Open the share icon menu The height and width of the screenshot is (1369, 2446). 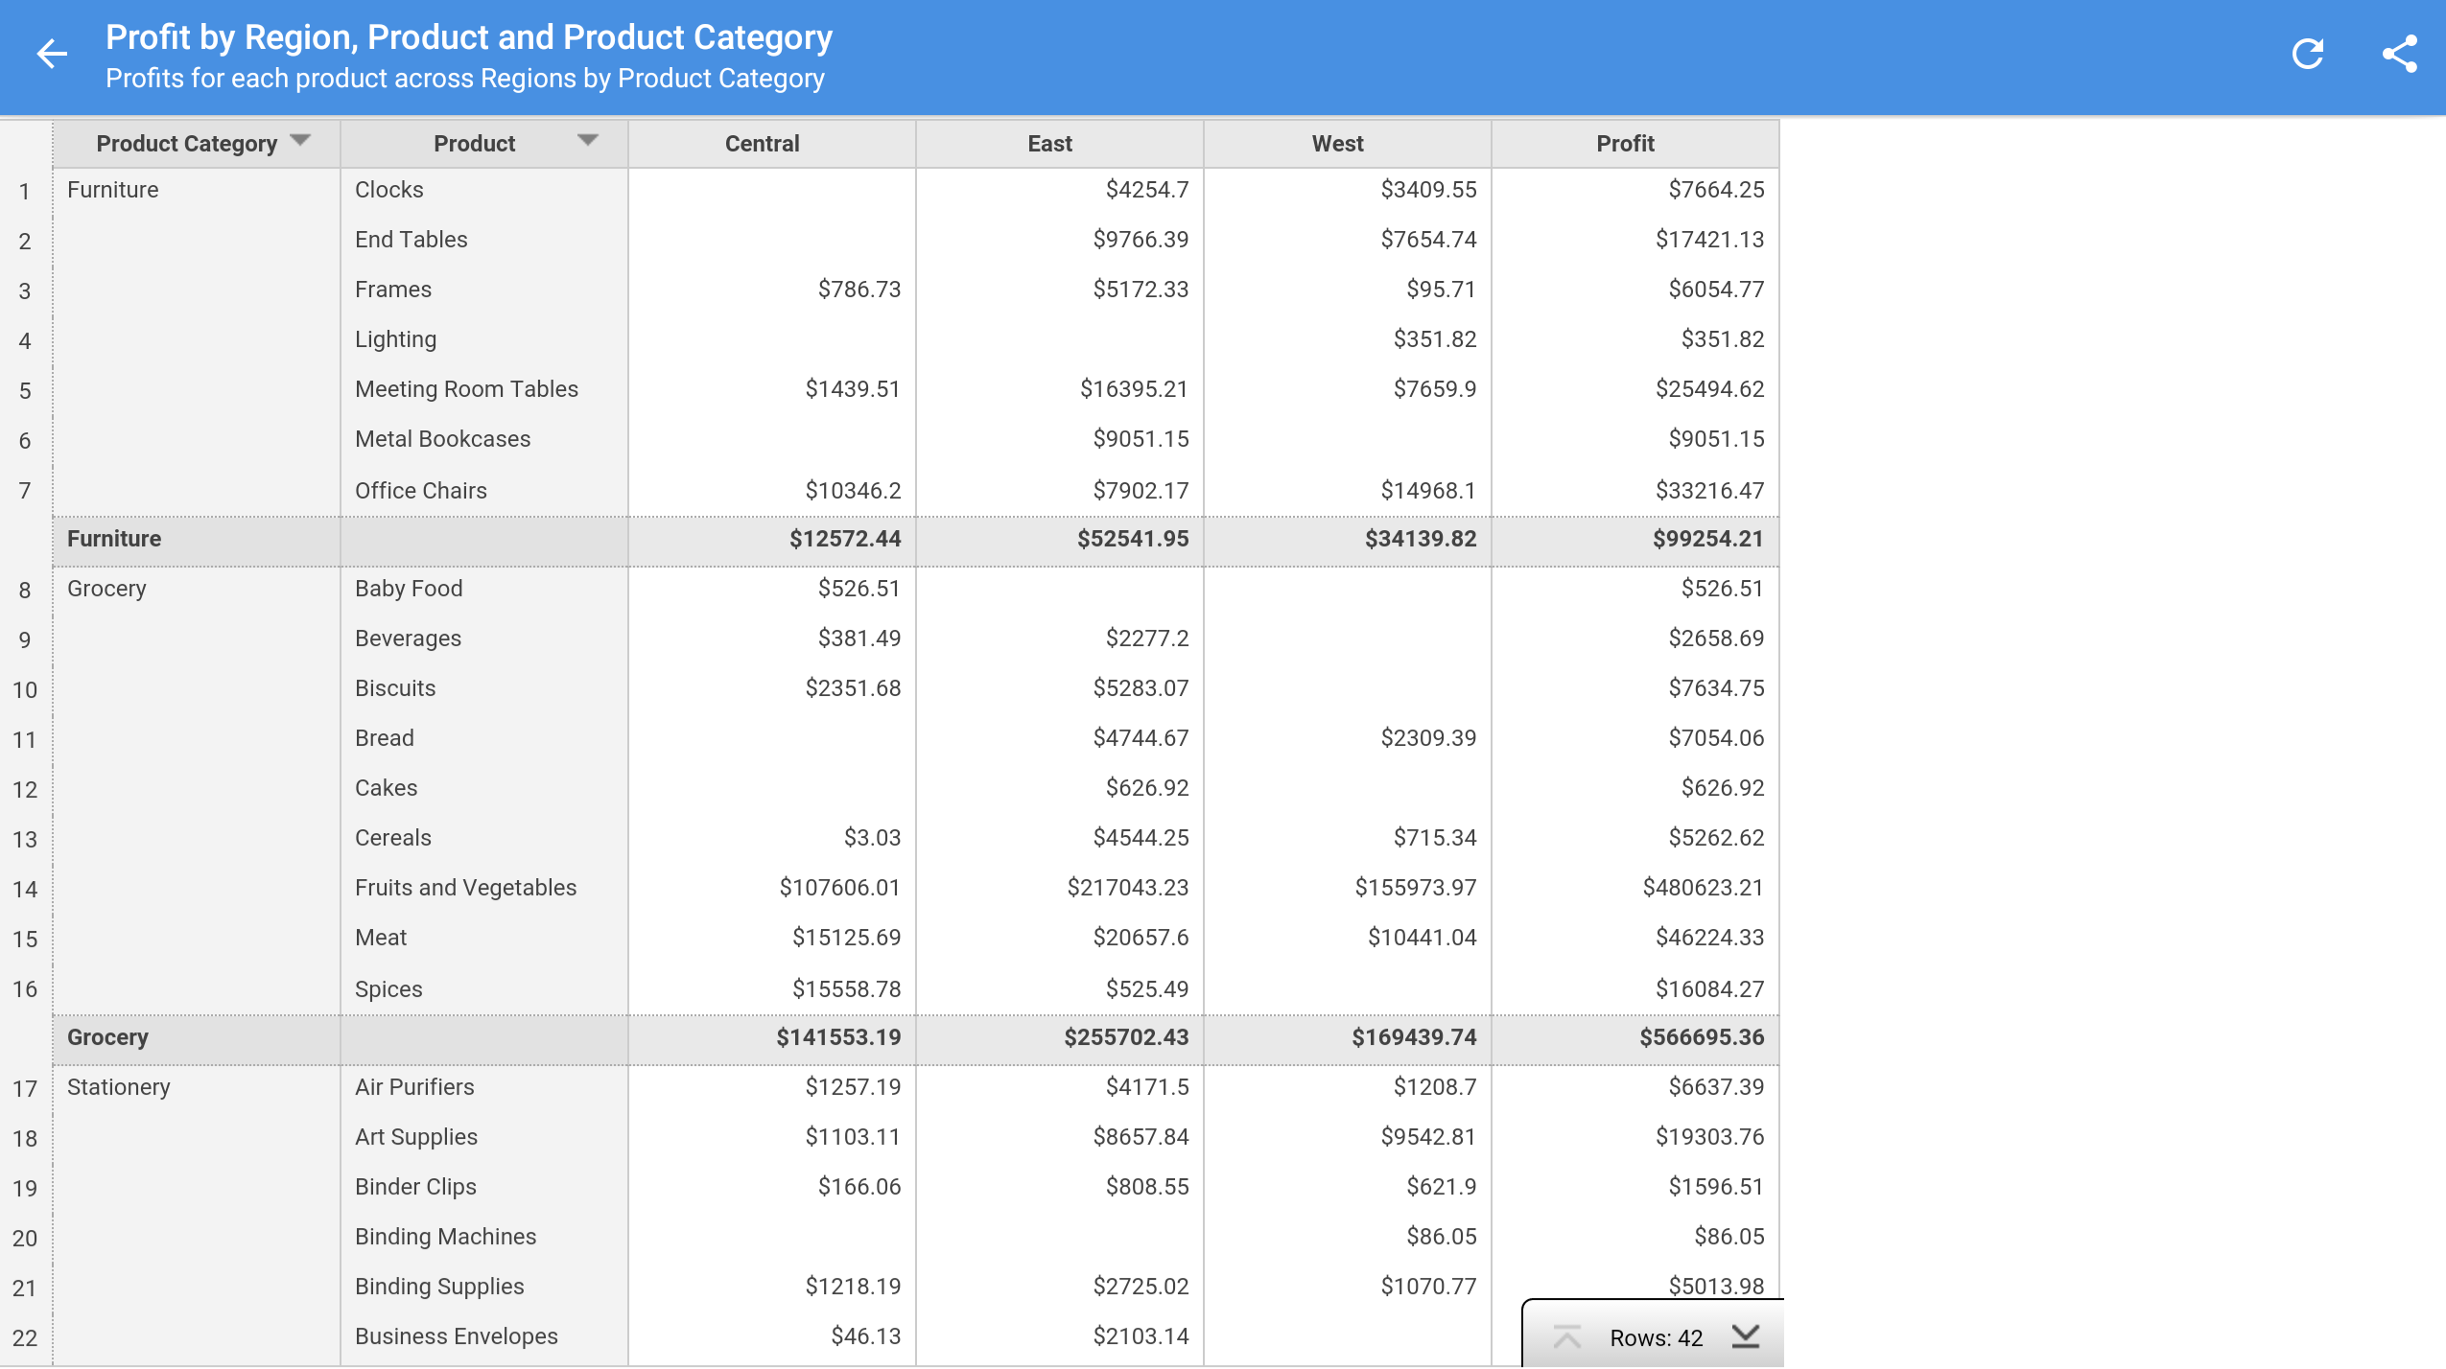[2398, 54]
